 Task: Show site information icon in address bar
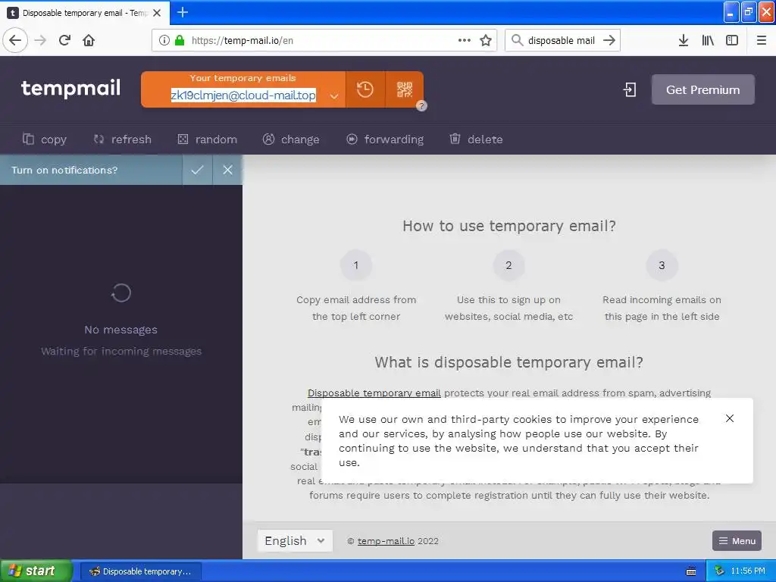coord(164,40)
